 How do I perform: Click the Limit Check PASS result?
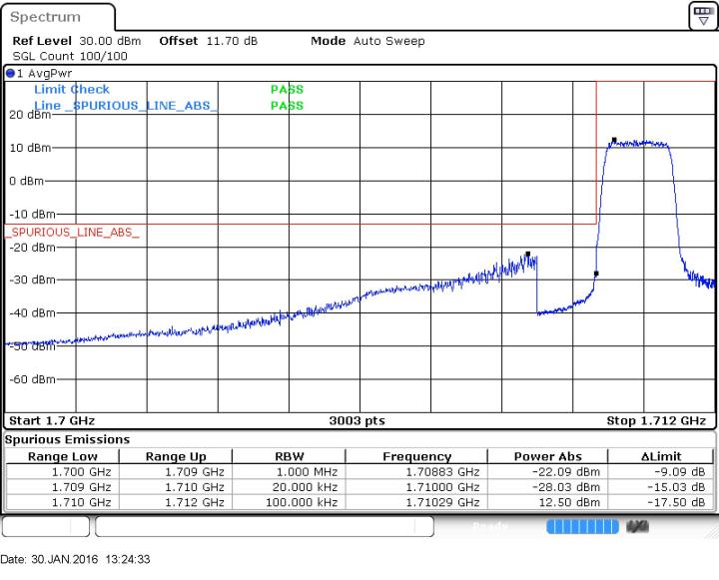(x=287, y=89)
